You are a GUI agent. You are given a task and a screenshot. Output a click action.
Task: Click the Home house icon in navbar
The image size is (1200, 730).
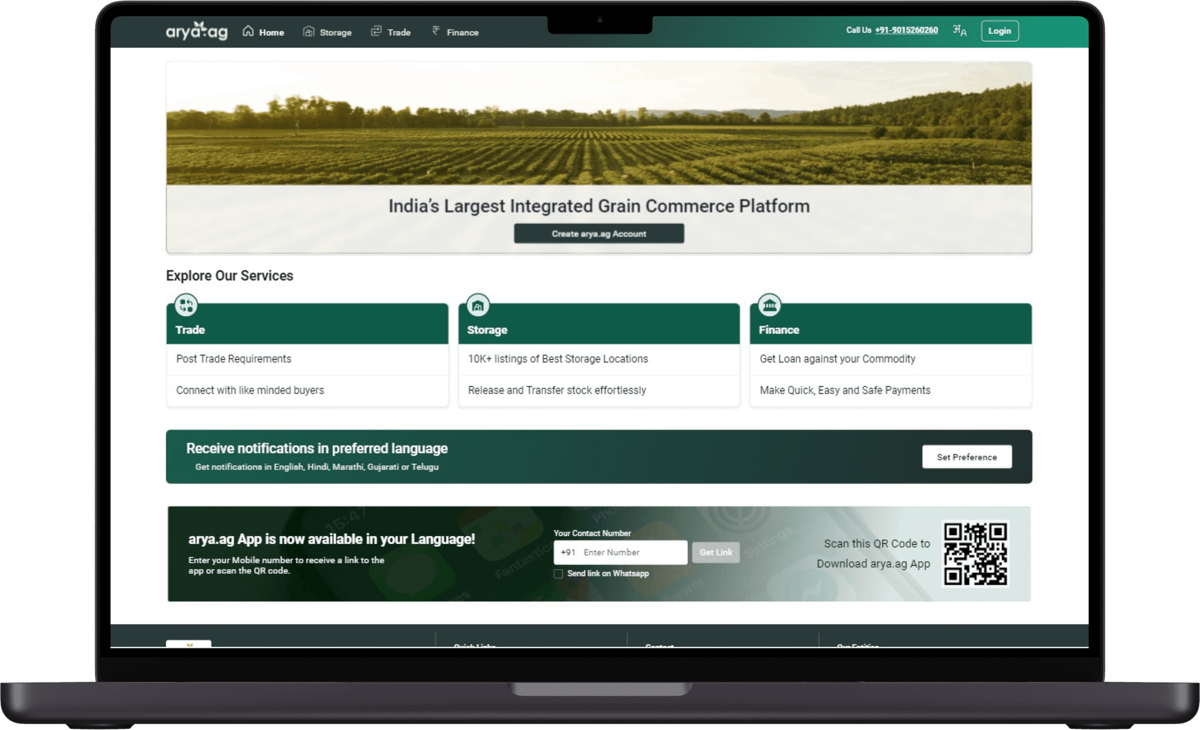pos(248,31)
